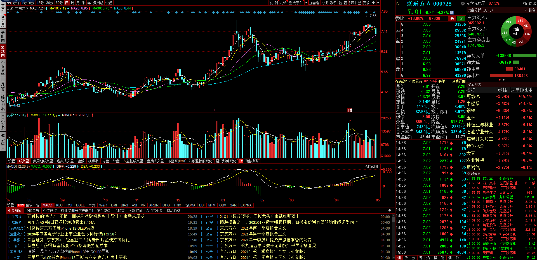Switch to the KDJ indicator tab
The width and height of the screenshot is (537, 260).
click(x=59, y=205)
